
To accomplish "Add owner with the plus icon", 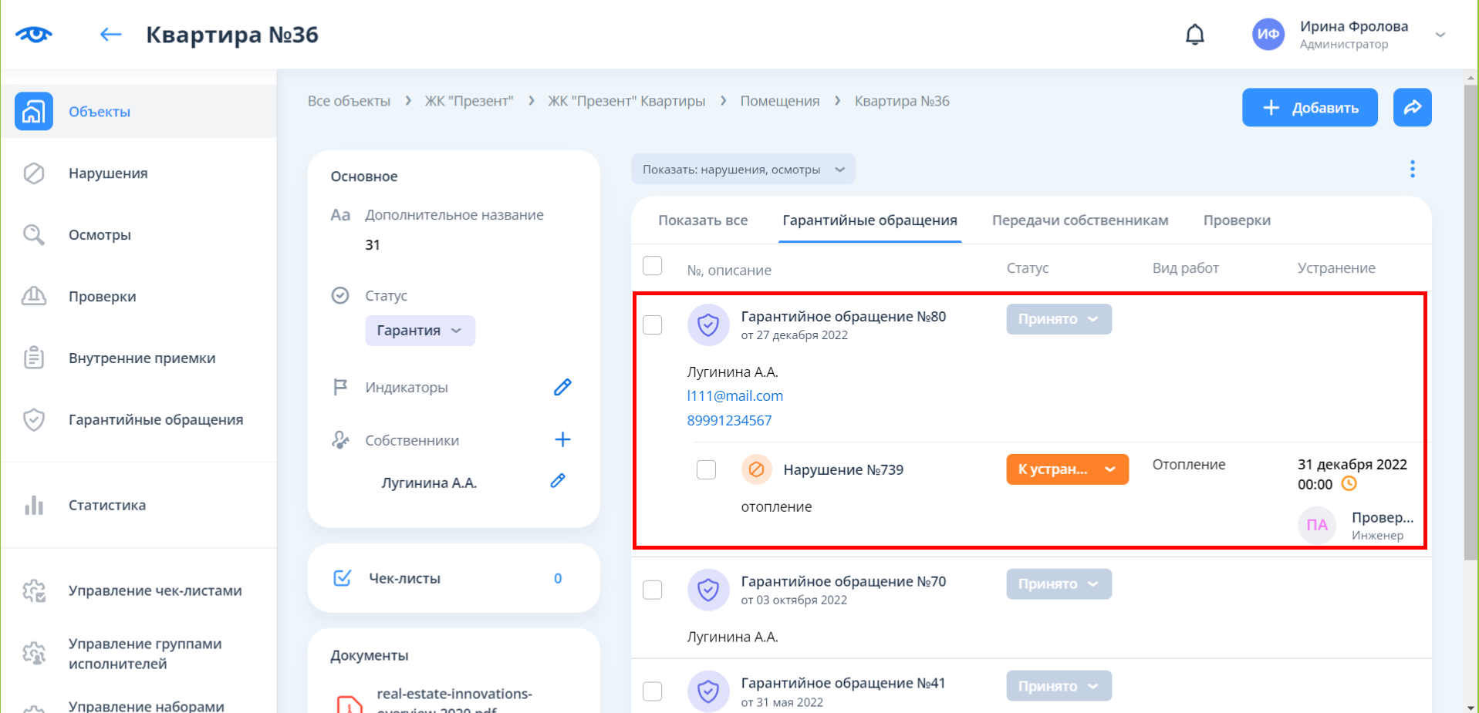I will coord(562,439).
